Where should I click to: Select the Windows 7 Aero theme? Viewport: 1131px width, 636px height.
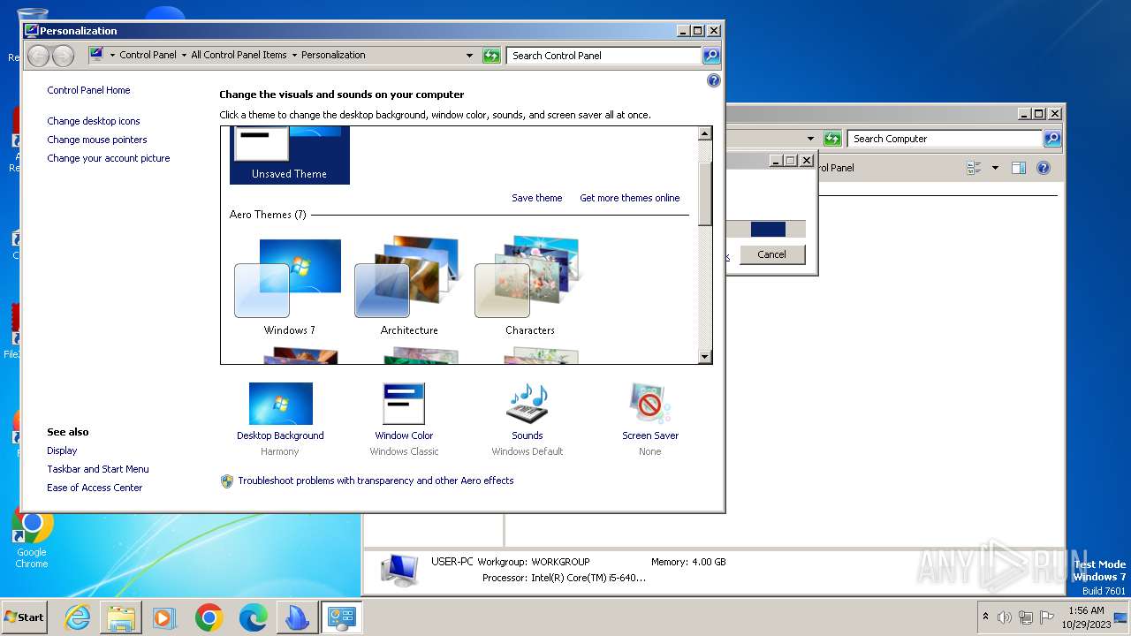click(x=289, y=287)
